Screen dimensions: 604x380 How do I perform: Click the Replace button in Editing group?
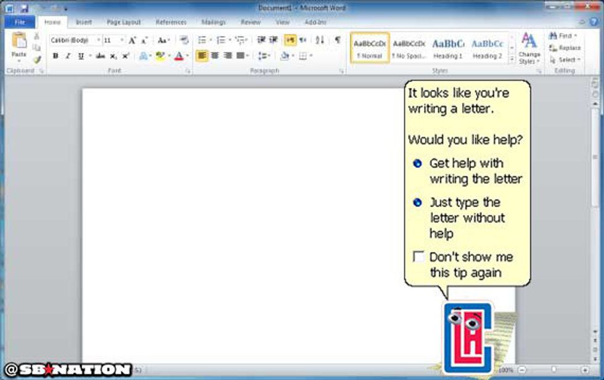click(565, 48)
